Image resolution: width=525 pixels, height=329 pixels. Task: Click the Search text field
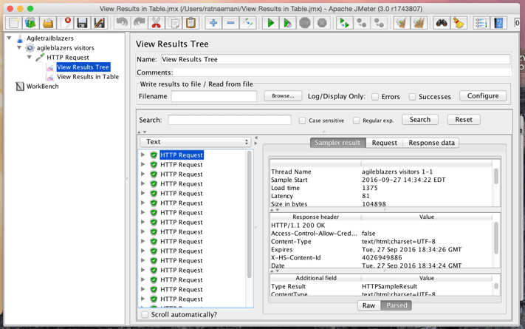pos(230,120)
